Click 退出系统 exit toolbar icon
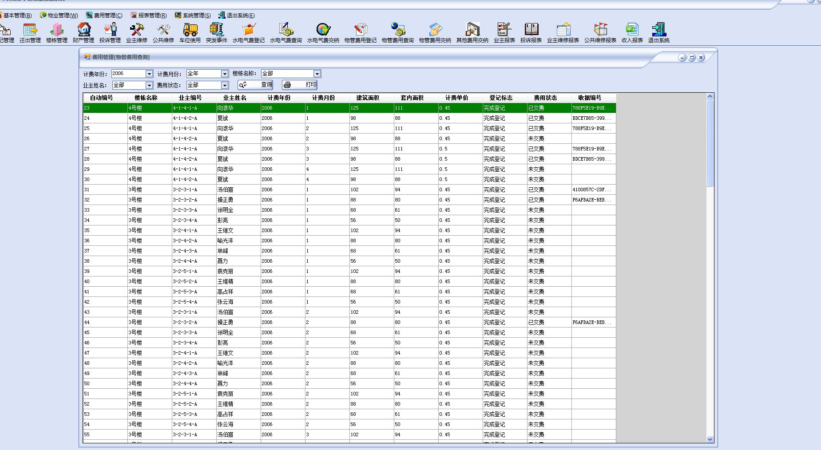Image resolution: width=821 pixels, height=450 pixels. [x=659, y=33]
